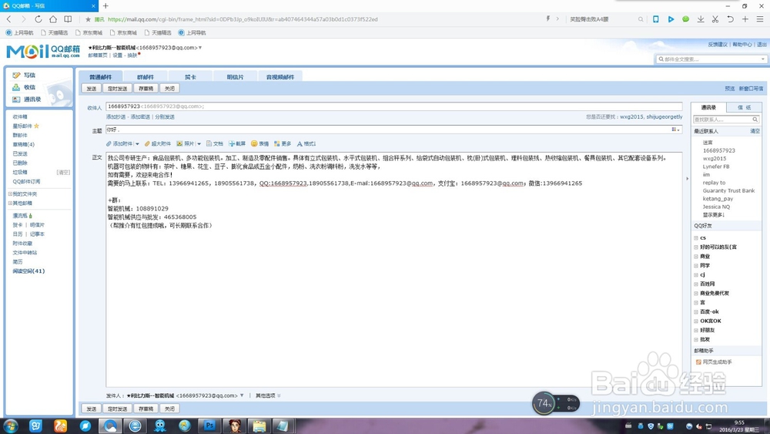This screenshot has height=434, width=770.
Task: Open the browser downloads icon
Action: 701,19
